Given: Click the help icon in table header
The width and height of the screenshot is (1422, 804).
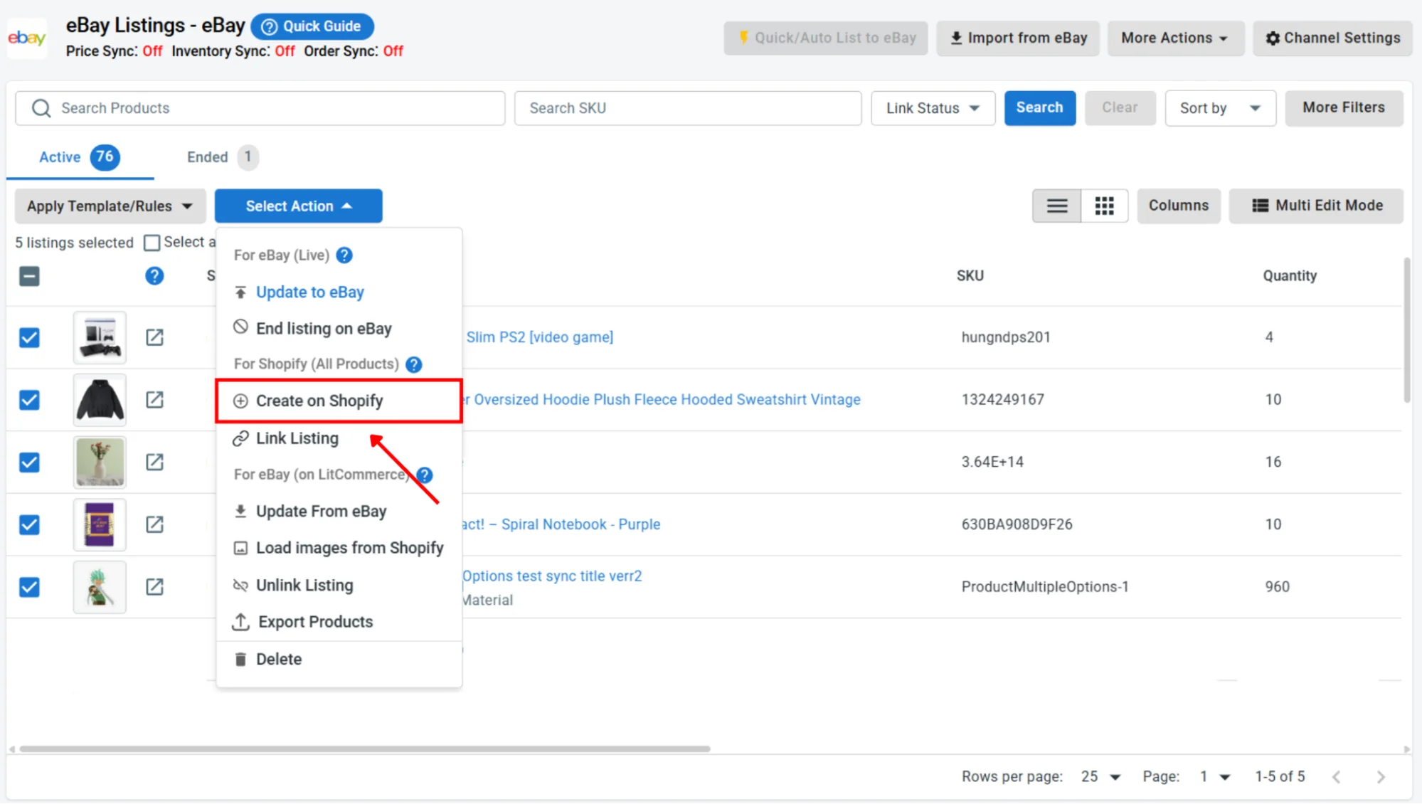Looking at the screenshot, I should coord(154,276).
